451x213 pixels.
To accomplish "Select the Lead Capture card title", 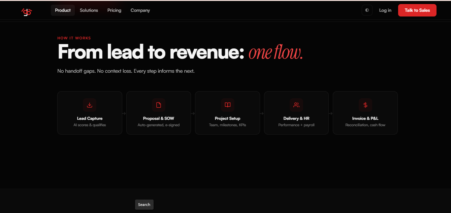I will tap(90, 118).
